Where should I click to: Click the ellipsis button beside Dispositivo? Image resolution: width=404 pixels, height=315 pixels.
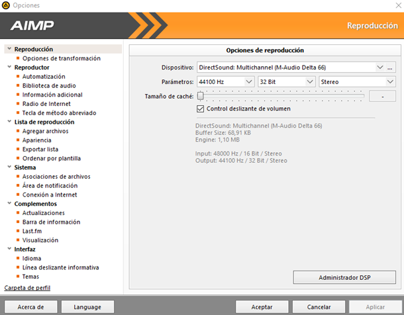tap(390, 67)
